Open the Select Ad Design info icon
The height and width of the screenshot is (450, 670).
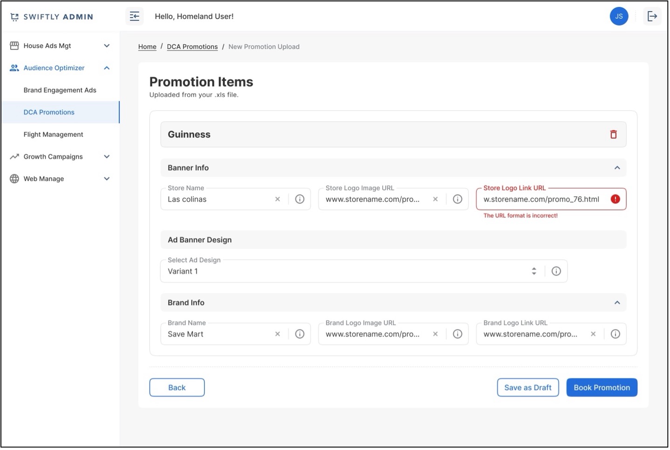(556, 271)
